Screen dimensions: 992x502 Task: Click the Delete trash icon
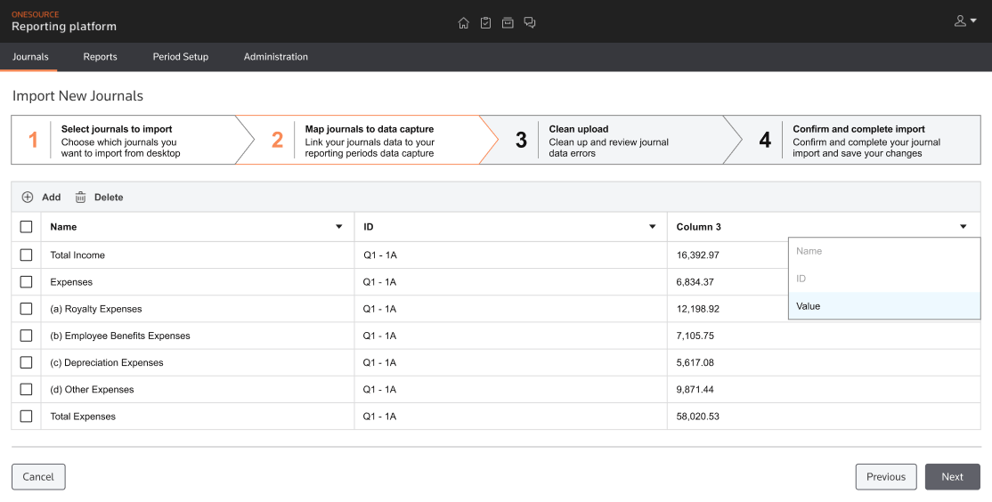(x=80, y=198)
